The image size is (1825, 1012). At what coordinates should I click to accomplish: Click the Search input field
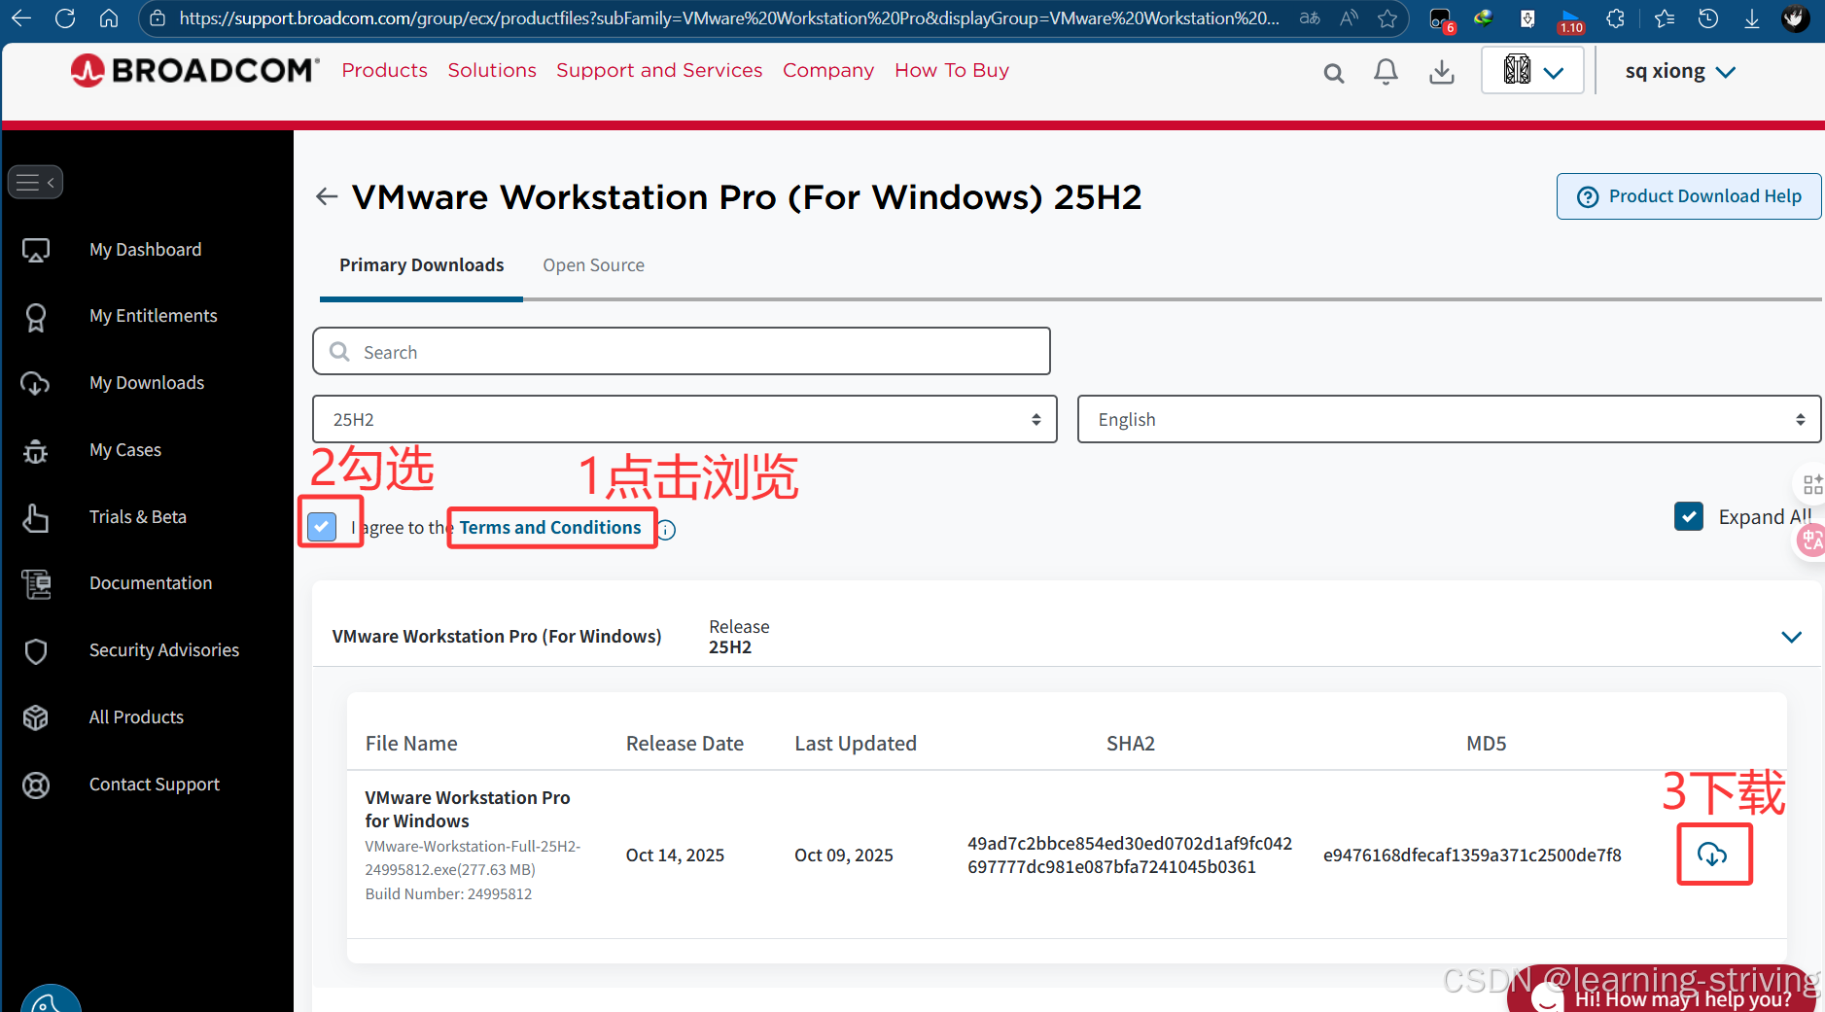(x=682, y=351)
